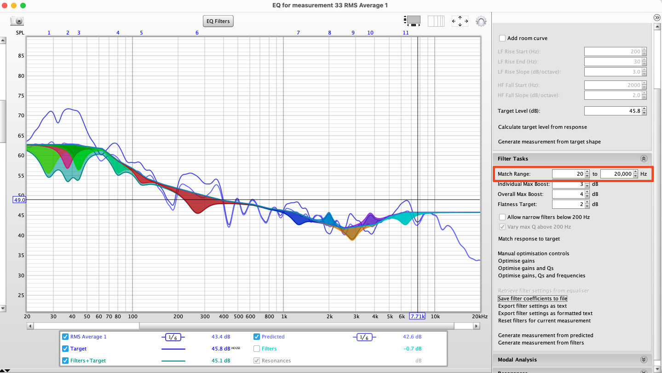This screenshot has width=662, height=373.
Task: Select filter marker 9 above graph
Action: (x=353, y=33)
